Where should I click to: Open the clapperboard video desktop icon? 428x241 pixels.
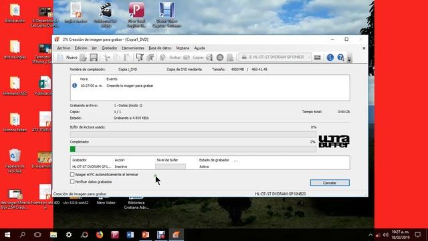tap(106, 15)
